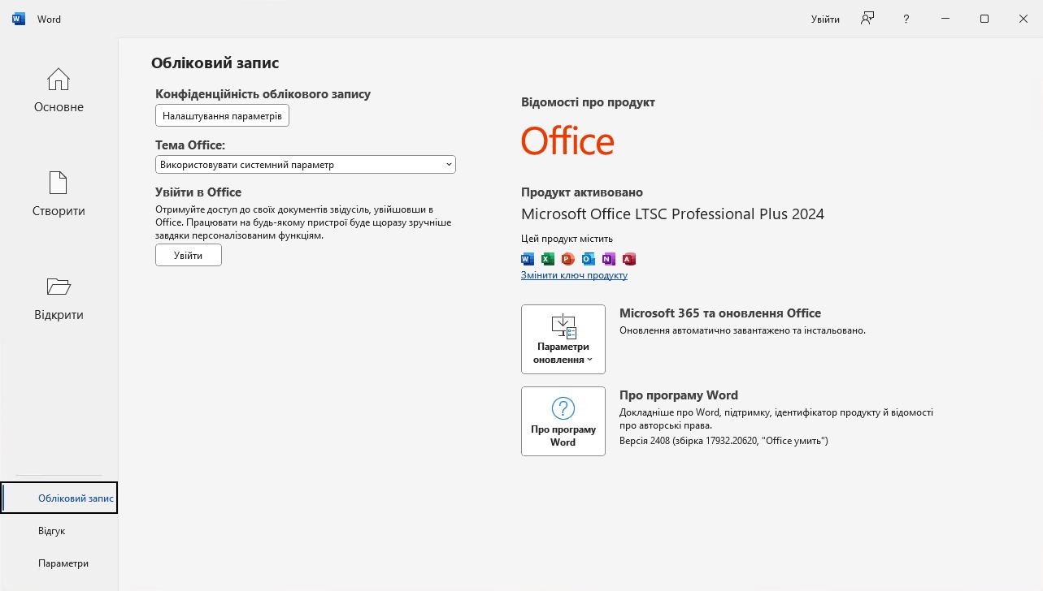Click the Word app icon under product contents
Screen dimensions: 1043x591
pos(528,259)
